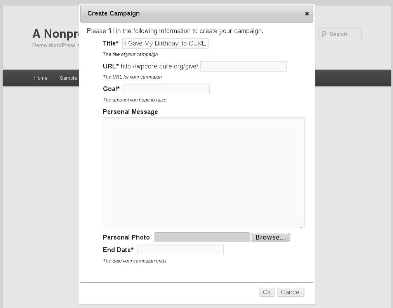Click the Goal* field label
This screenshot has width=393, height=308.
click(x=111, y=89)
